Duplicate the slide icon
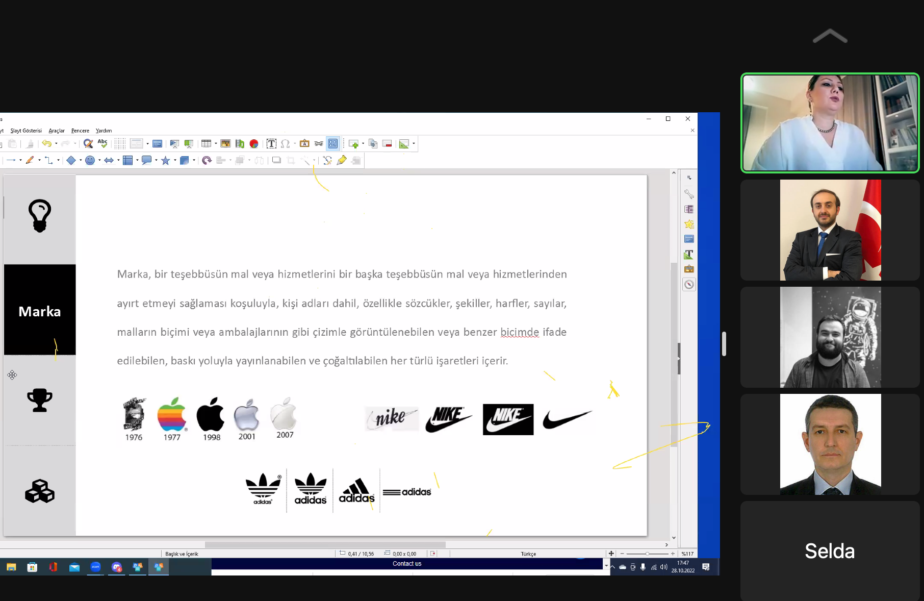Screen dimensions: 924x601 point(373,144)
